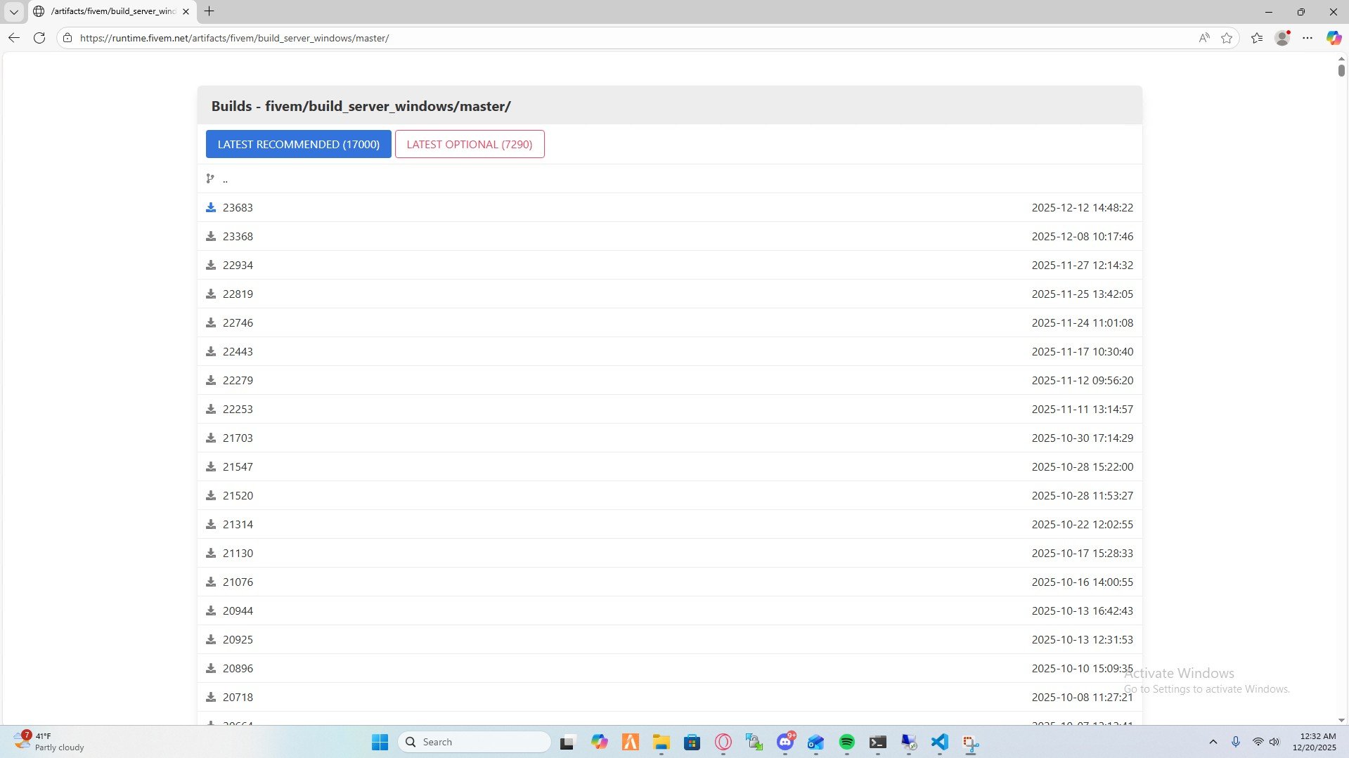Image resolution: width=1349 pixels, height=758 pixels.
Task: Start Read aloud from address bar
Action: (1204, 38)
